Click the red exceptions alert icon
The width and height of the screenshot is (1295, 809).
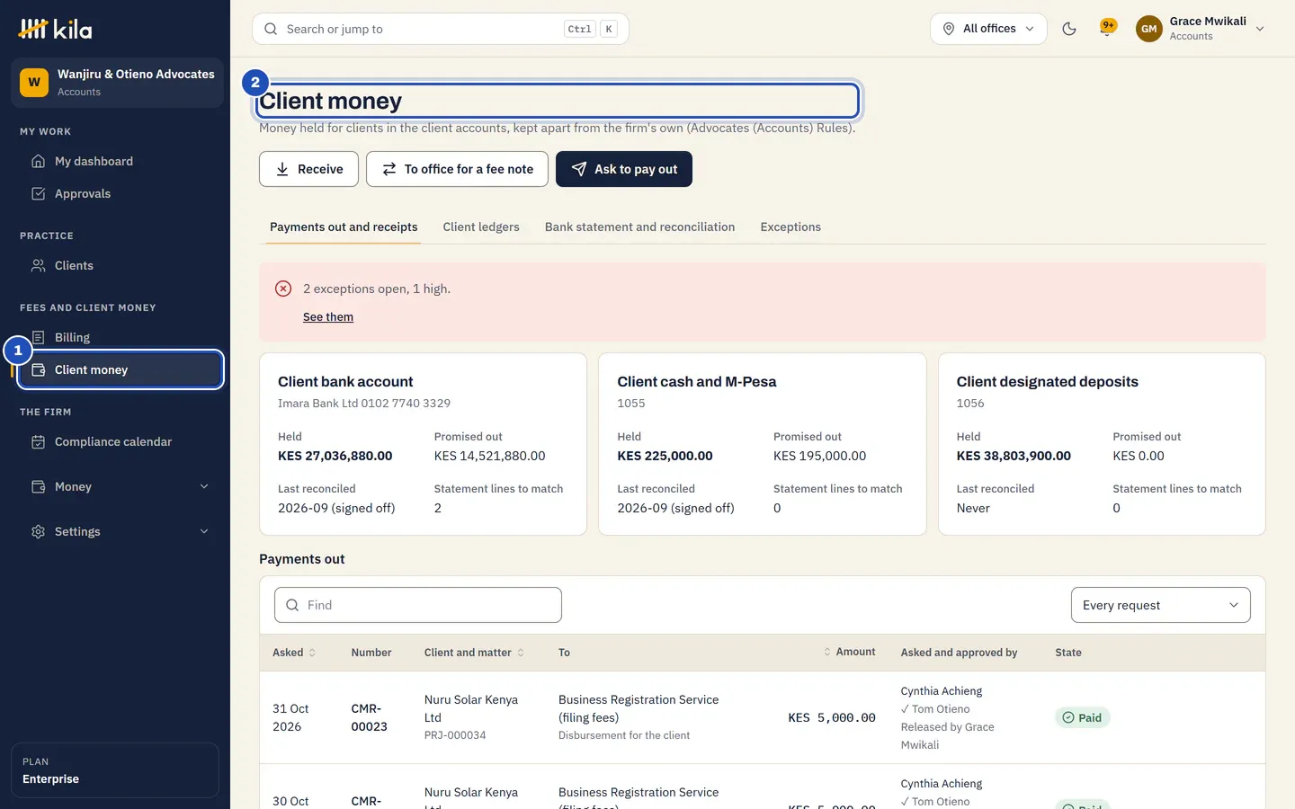283,289
